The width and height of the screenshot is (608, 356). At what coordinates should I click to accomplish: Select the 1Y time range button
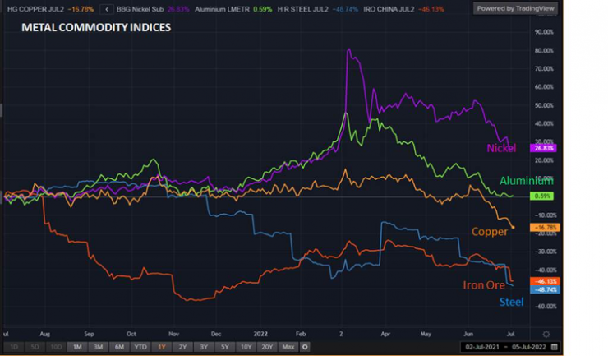[x=162, y=347]
